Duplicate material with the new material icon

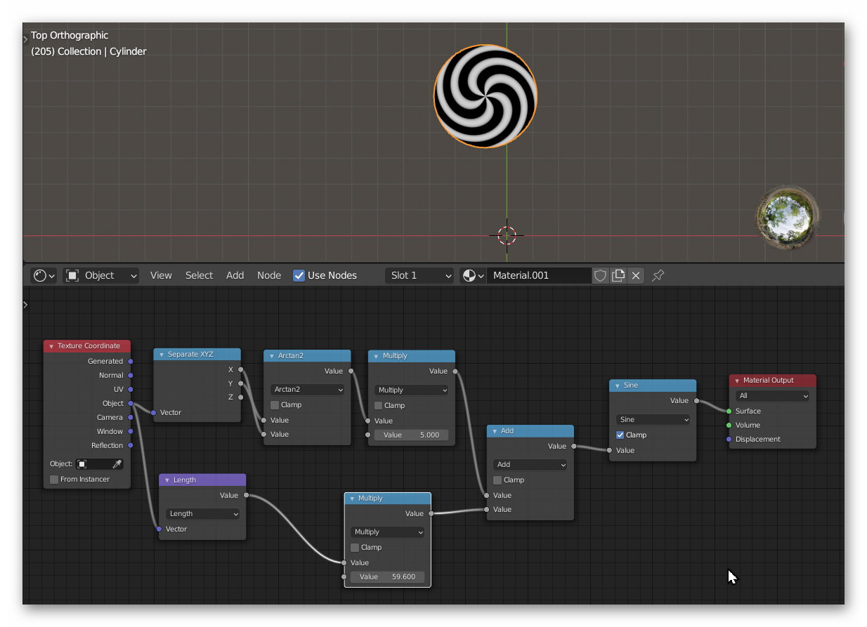(618, 275)
